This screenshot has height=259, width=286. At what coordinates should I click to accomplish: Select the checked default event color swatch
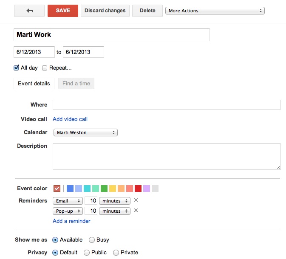(x=57, y=189)
